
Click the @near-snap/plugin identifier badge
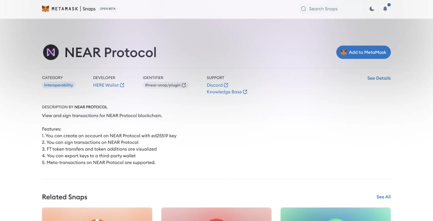tap(163, 85)
